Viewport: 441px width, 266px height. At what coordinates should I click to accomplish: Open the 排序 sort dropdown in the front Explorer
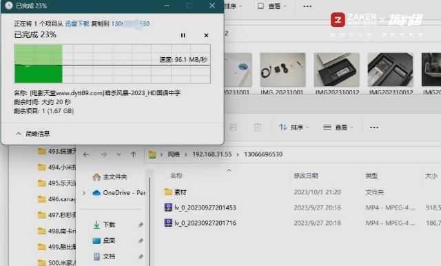[294, 127]
